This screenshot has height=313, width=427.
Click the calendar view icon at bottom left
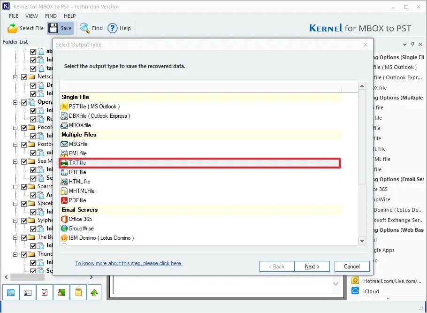click(x=11, y=292)
